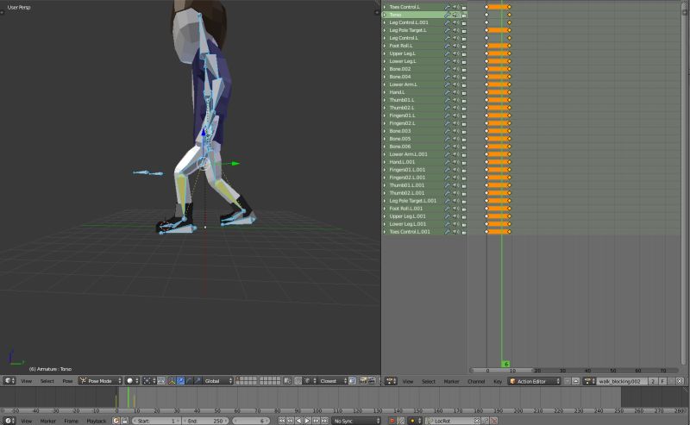Open the viewport Select menu
690x425 pixels.
pos(47,381)
